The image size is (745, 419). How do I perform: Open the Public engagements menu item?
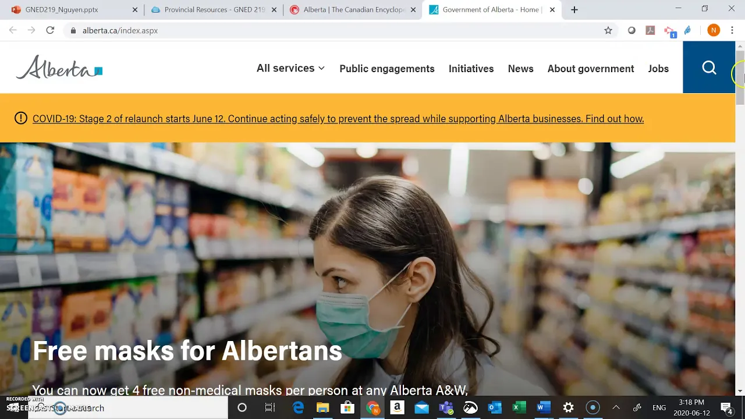[387, 69]
